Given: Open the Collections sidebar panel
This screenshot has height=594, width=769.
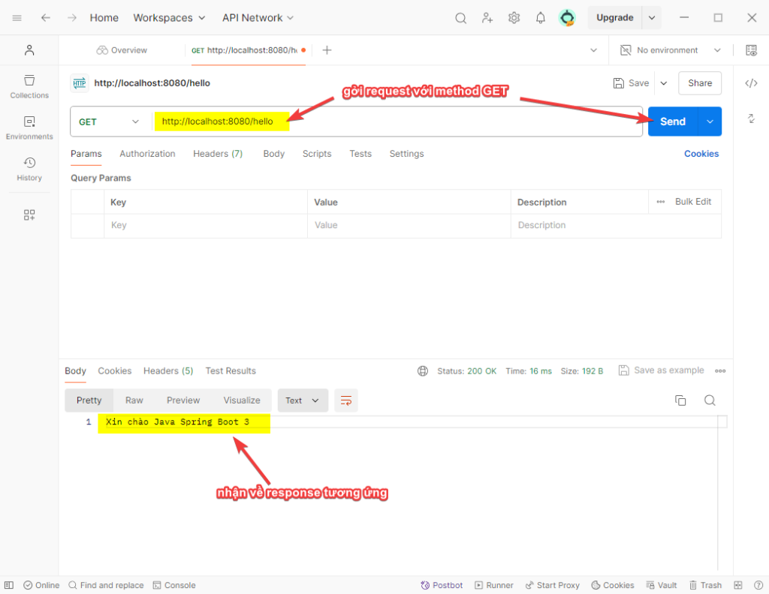Looking at the screenshot, I should pyautogui.click(x=29, y=86).
